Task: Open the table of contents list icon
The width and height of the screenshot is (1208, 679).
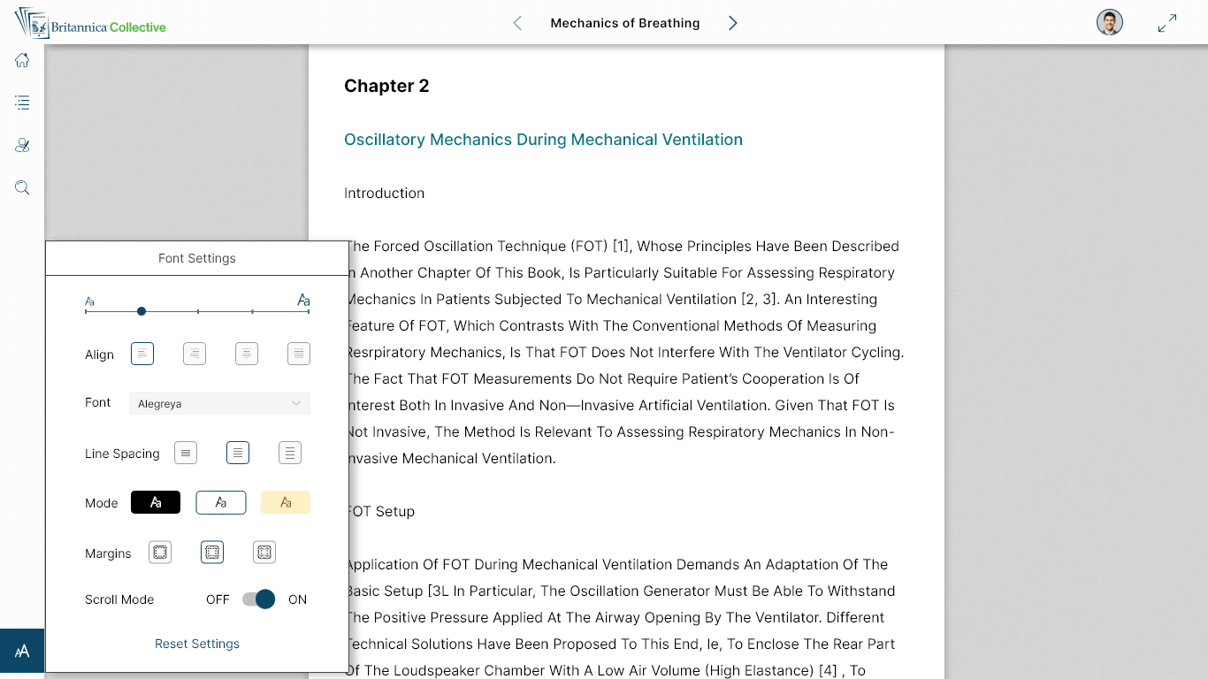Action: click(x=22, y=103)
